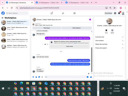
Task: Reply to the scam warning message
Action: click(45, 44)
